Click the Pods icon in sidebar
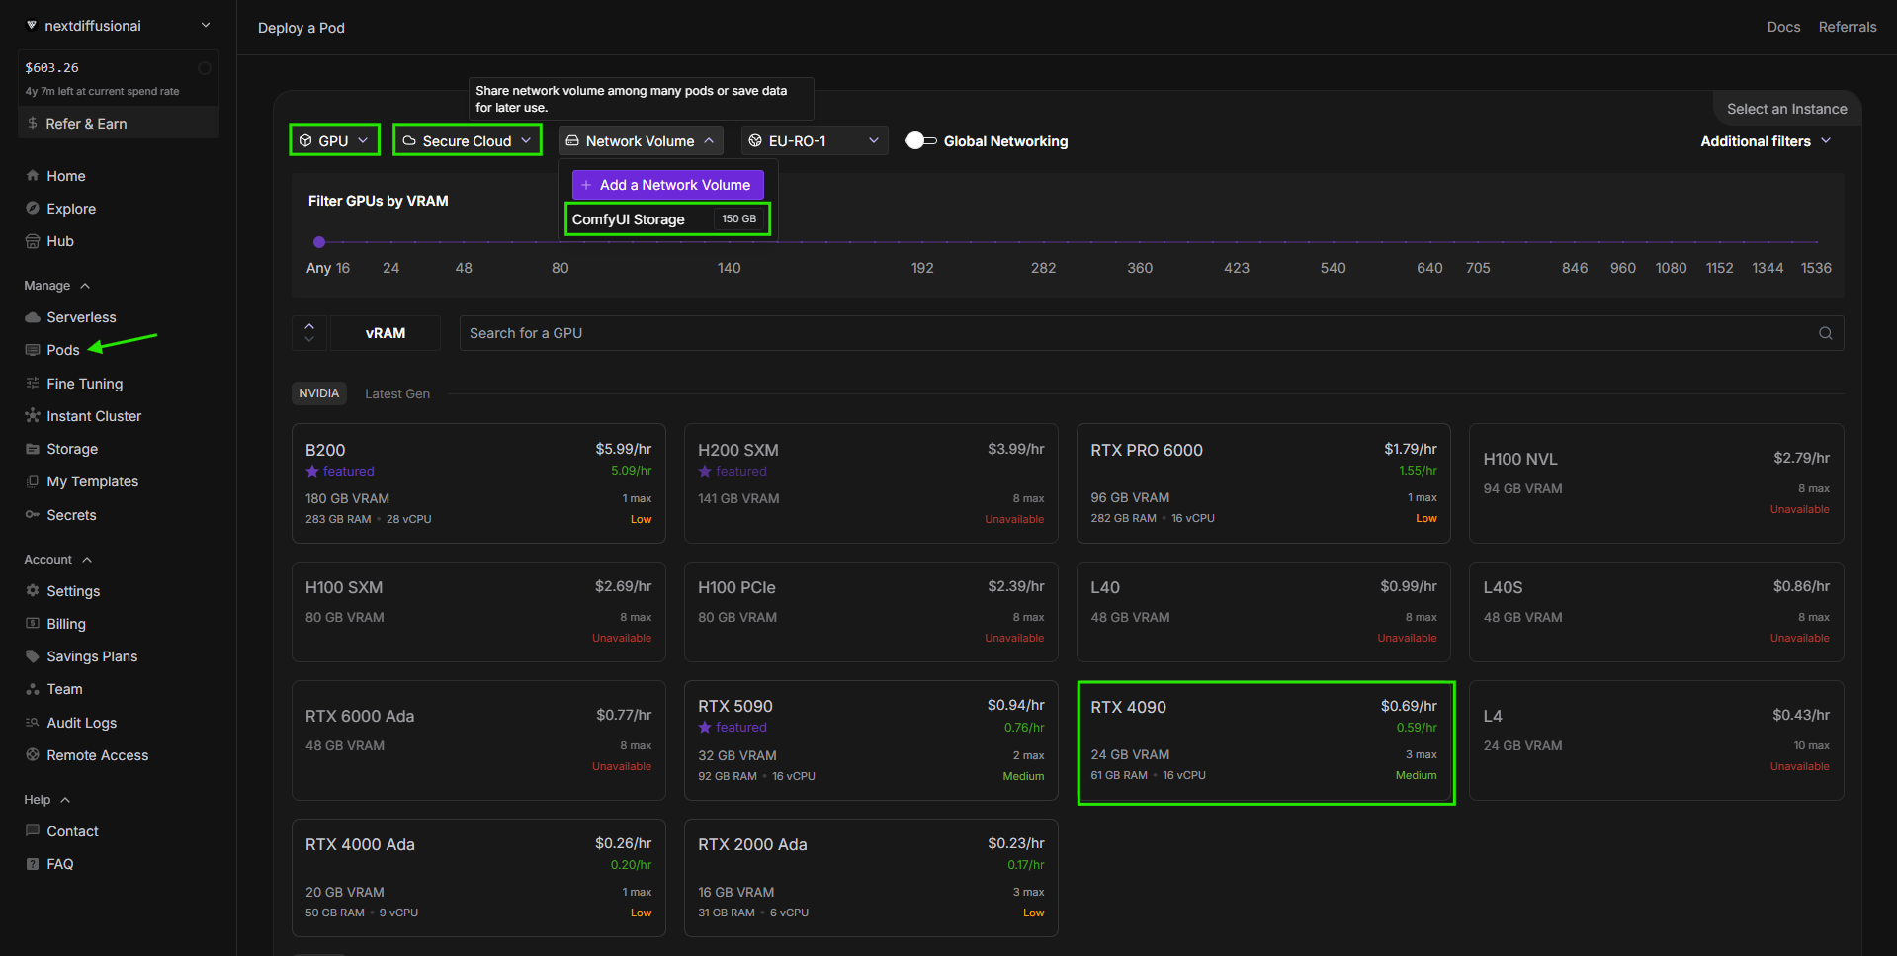 [33, 350]
